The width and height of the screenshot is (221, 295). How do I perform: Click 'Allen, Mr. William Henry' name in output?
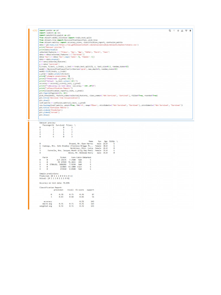[81, 153]
